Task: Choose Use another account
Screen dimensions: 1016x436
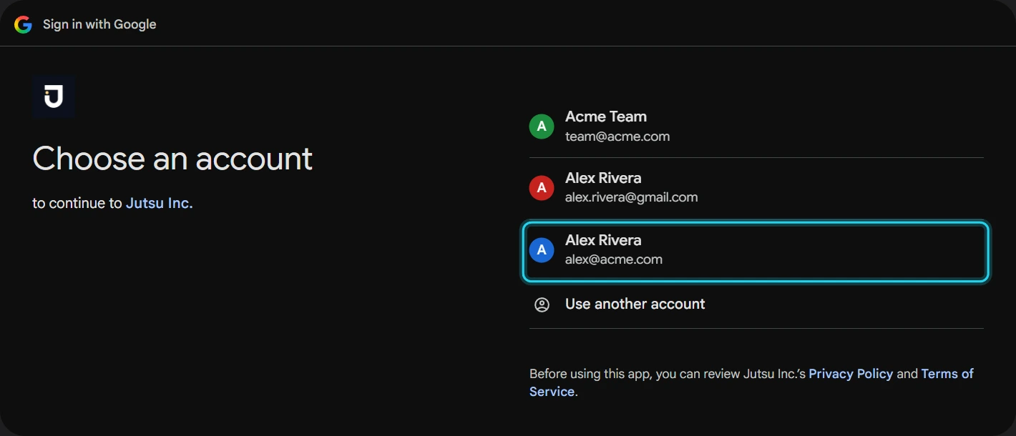Action: tap(756, 304)
